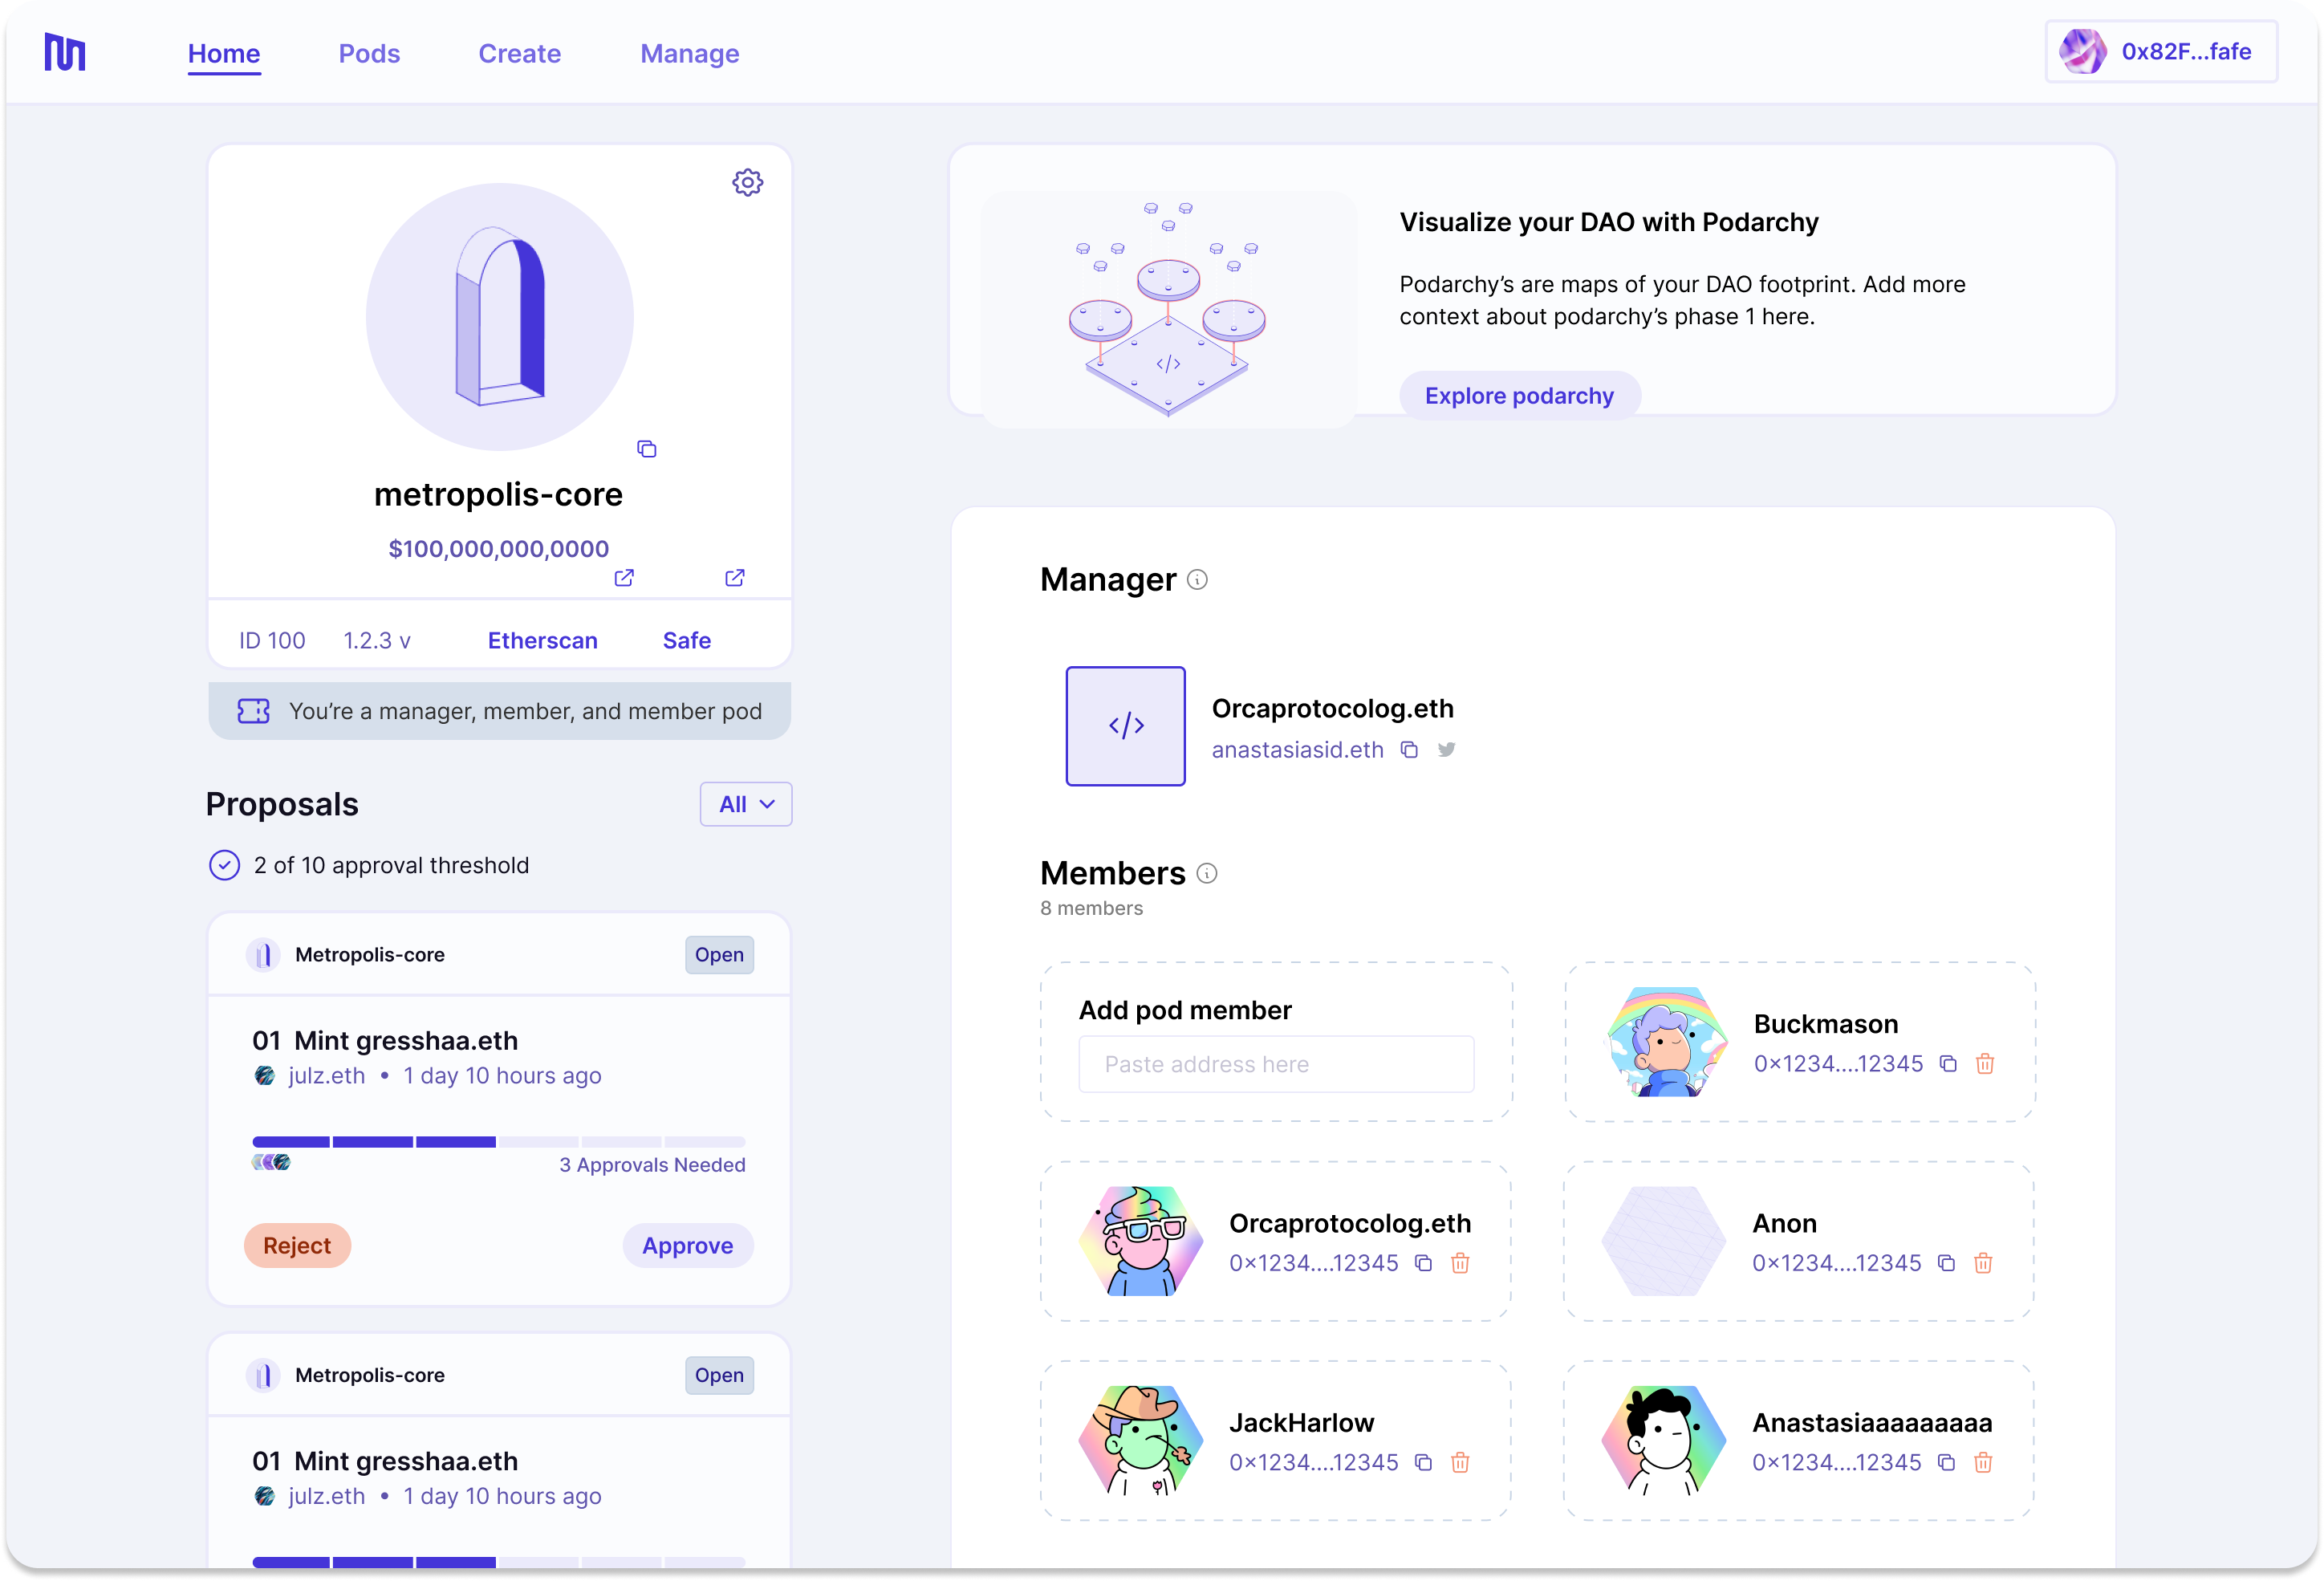Toggle the approval threshold check circle
The height and width of the screenshot is (1581, 2324).
(224, 865)
